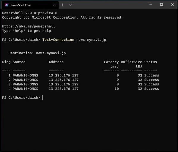This screenshot has height=152, width=178.
Task: Click latency value 9 in ping row 2
Action: (118, 80)
